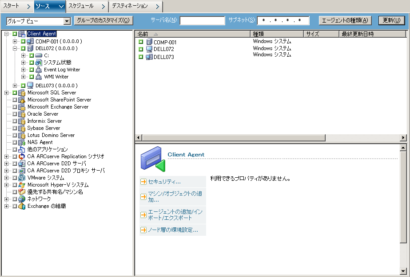This screenshot has width=410, height=277.
Task: Toggle the Event Log Writer selection box
Action: click(x=32, y=70)
